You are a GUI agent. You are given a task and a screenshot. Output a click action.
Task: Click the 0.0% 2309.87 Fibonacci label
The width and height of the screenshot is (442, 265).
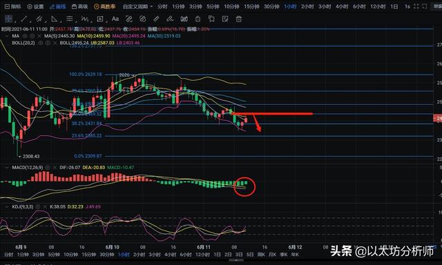[88, 156]
